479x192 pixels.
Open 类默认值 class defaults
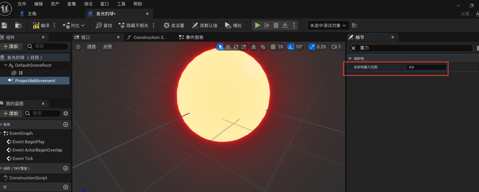(205, 26)
